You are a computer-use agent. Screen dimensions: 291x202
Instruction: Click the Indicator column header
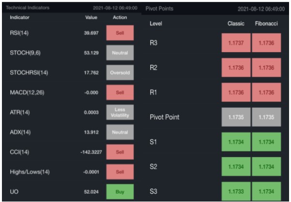click(x=20, y=17)
